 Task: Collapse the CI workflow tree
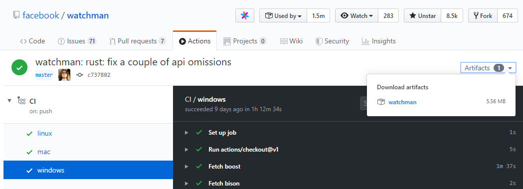(x=9, y=101)
